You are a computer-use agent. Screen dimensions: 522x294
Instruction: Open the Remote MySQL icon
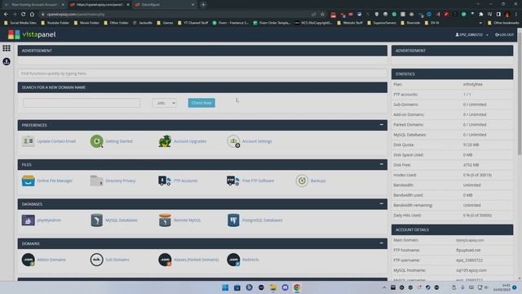coord(165,220)
